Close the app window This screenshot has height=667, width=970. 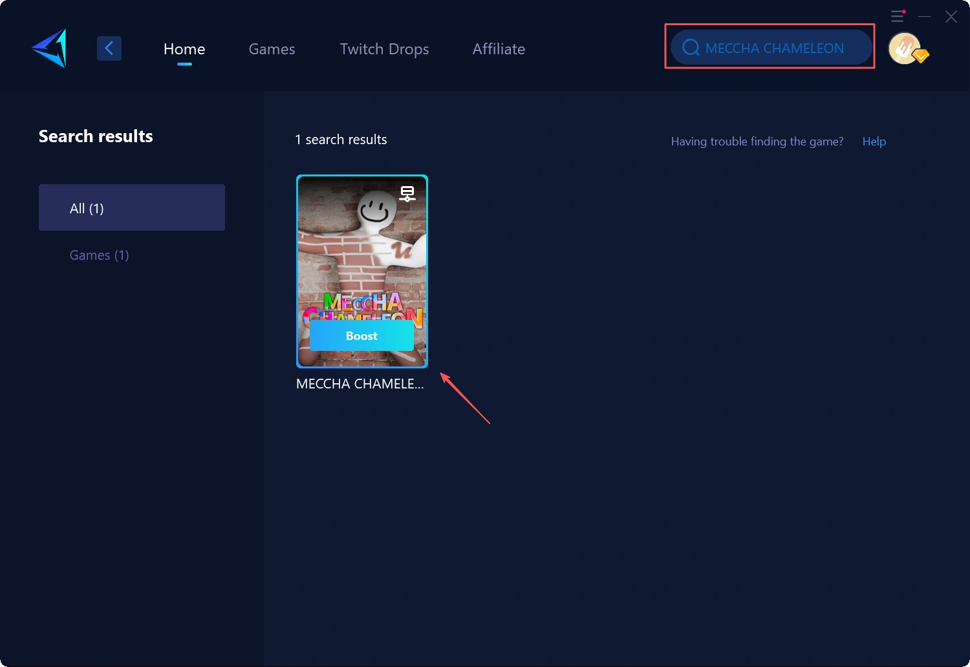click(x=951, y=17)
